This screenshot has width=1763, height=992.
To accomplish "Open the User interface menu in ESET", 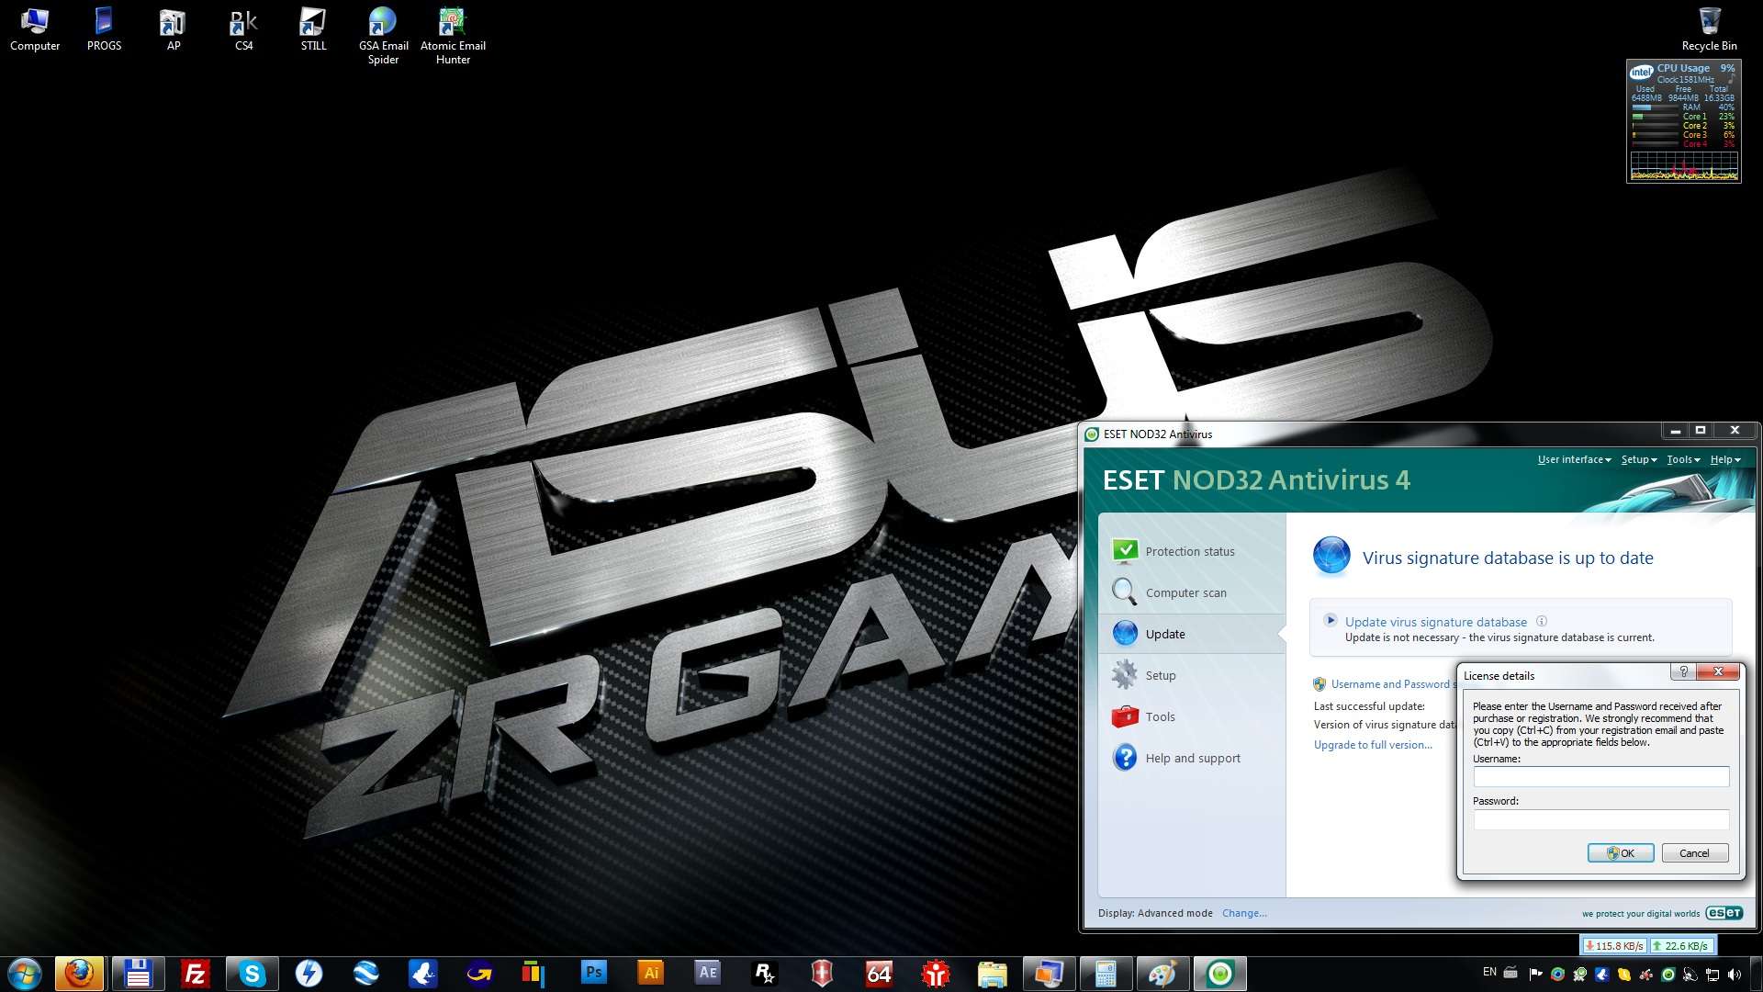I will point(1574,459).
